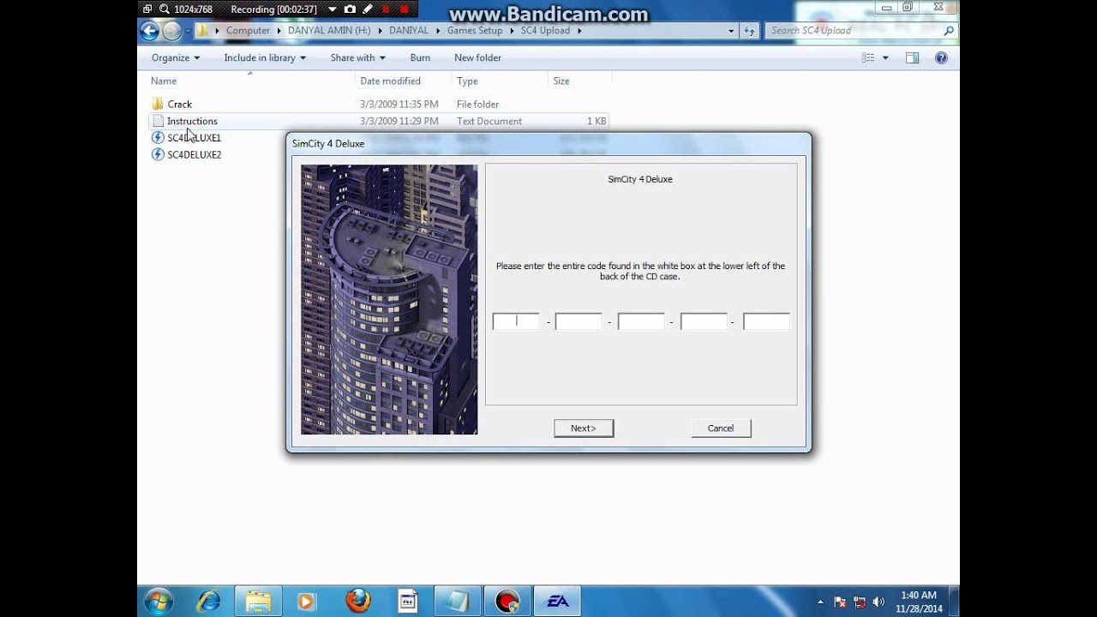Click the fifth CD code field
This screenshot has width=1097, height=617.
click(x=766, y=321)
